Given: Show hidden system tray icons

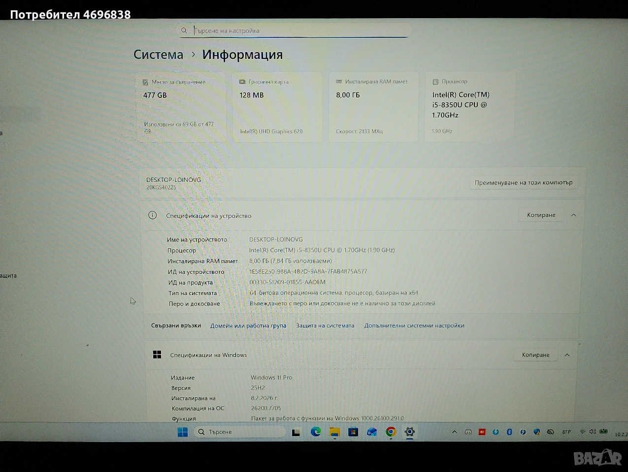Looking at the screenshot, I should point(454,432).
